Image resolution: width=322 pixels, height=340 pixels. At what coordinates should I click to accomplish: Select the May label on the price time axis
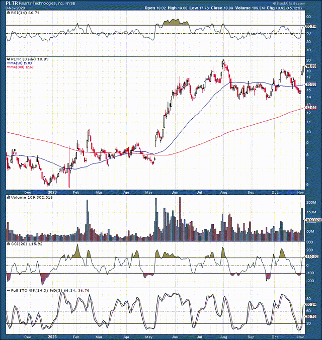click(149, 192)
